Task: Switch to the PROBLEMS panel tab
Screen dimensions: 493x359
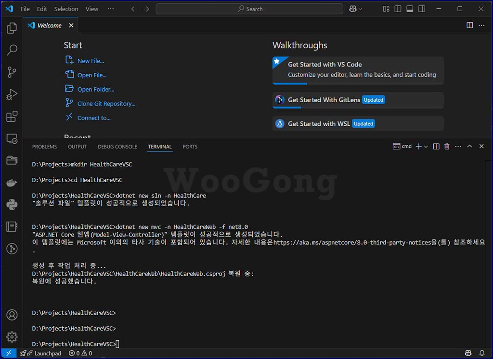Action: tap(44, 146)
